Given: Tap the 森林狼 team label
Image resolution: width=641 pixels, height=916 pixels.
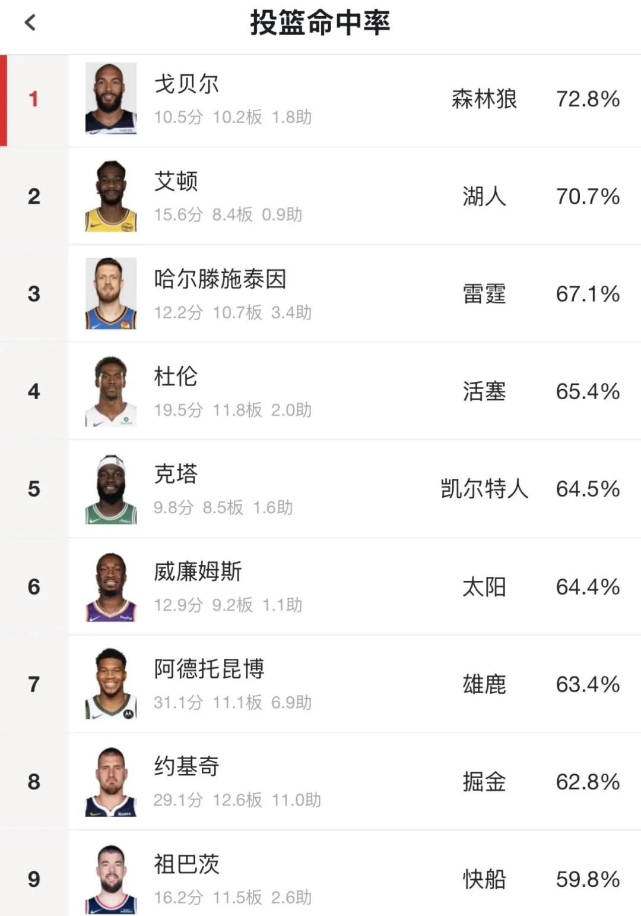Looking at the screenshot, I should [484, 99].
